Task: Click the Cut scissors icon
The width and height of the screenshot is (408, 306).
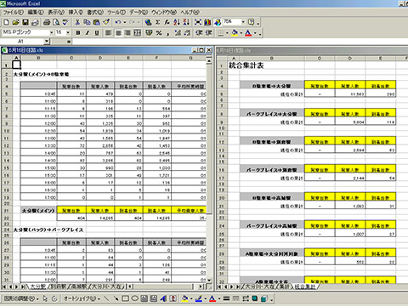Action: (77, 22)
